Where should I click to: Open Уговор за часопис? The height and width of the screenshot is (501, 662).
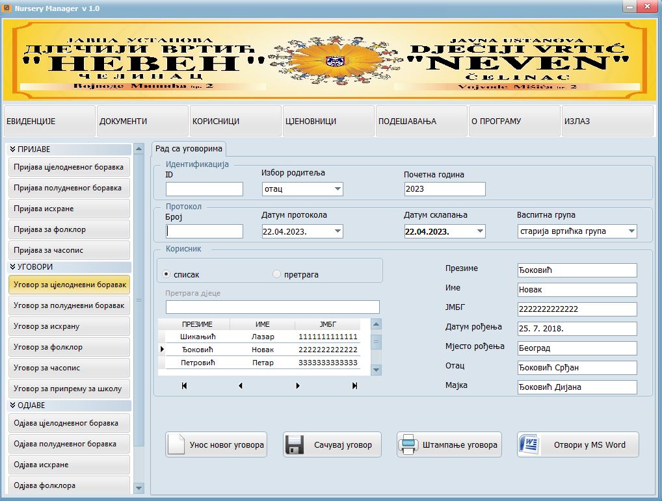[69, 367]
